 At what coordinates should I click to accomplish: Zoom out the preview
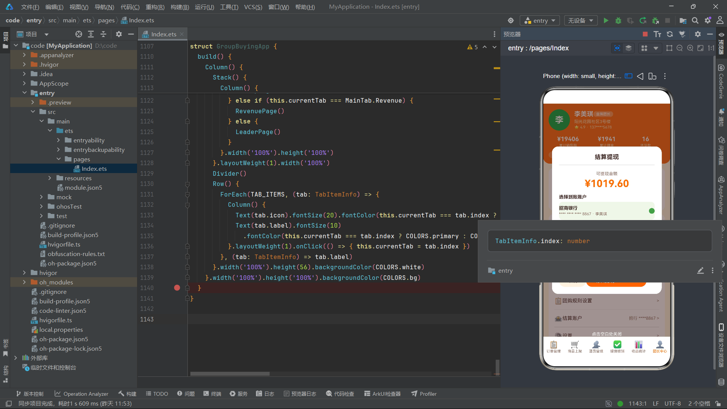pyautogui.click(x=680, y=48)
